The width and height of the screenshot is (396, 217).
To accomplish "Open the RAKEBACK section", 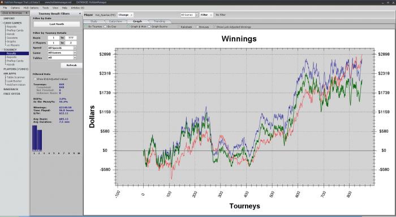I will [11, 89].
